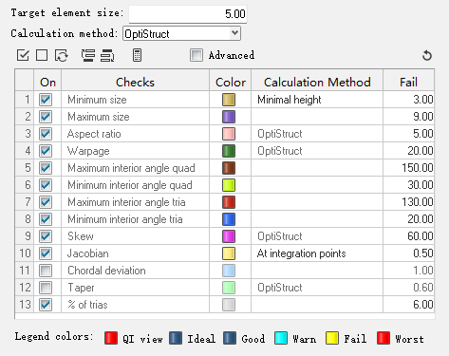Toggle the % of trias checkbox

click(46, 305)
